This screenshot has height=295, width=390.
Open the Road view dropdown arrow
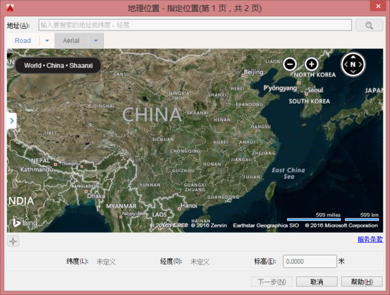[x=47, y=40]
